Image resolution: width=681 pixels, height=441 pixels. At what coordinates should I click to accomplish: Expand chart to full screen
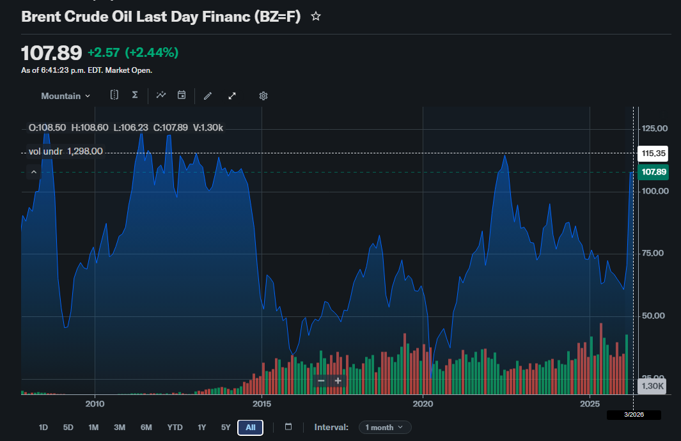pyautogui.click(x=232, y=96)
